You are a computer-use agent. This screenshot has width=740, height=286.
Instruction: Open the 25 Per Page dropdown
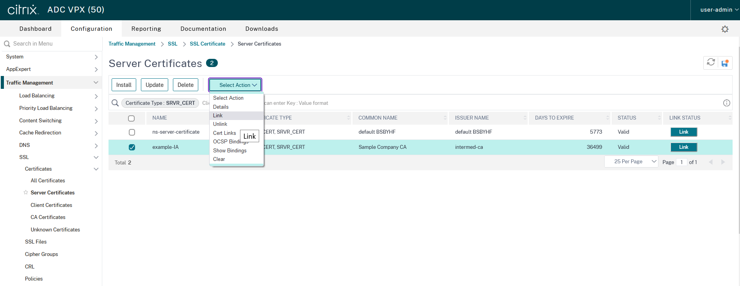[x=631, y=162]
